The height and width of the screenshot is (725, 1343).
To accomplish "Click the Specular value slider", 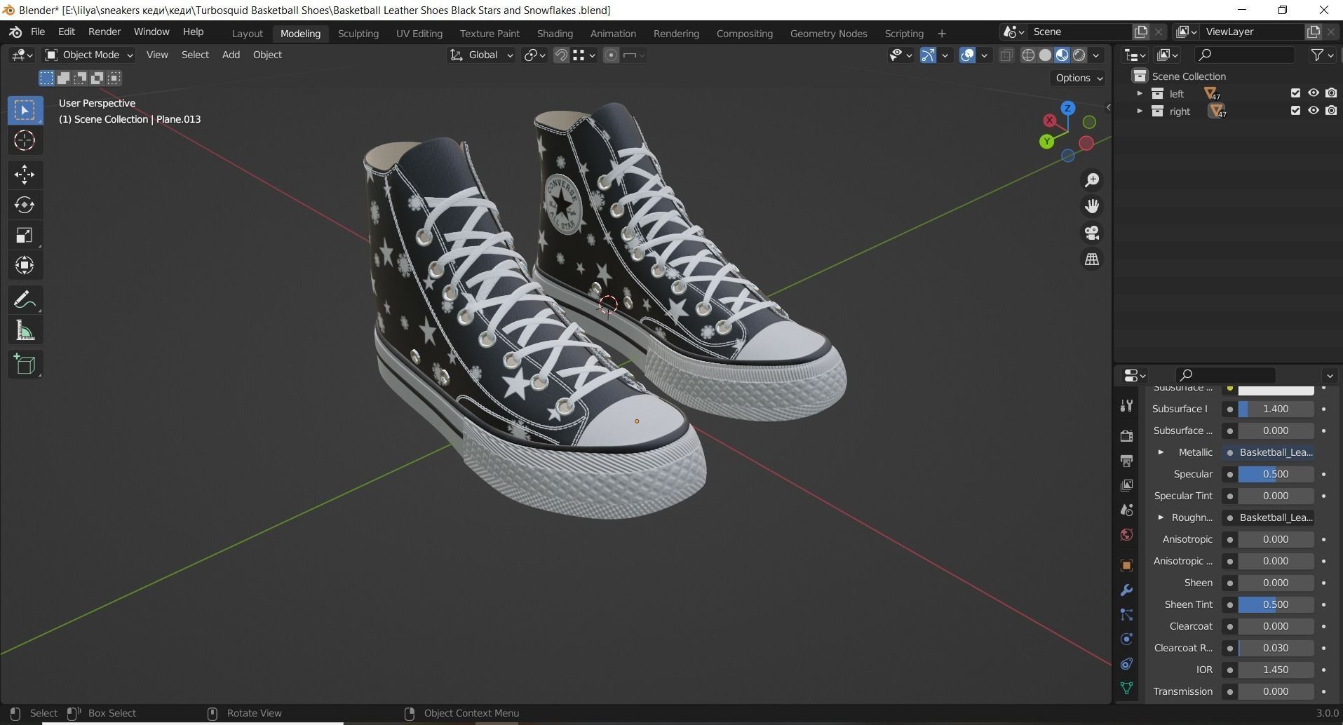I will tap(1276, 474).
